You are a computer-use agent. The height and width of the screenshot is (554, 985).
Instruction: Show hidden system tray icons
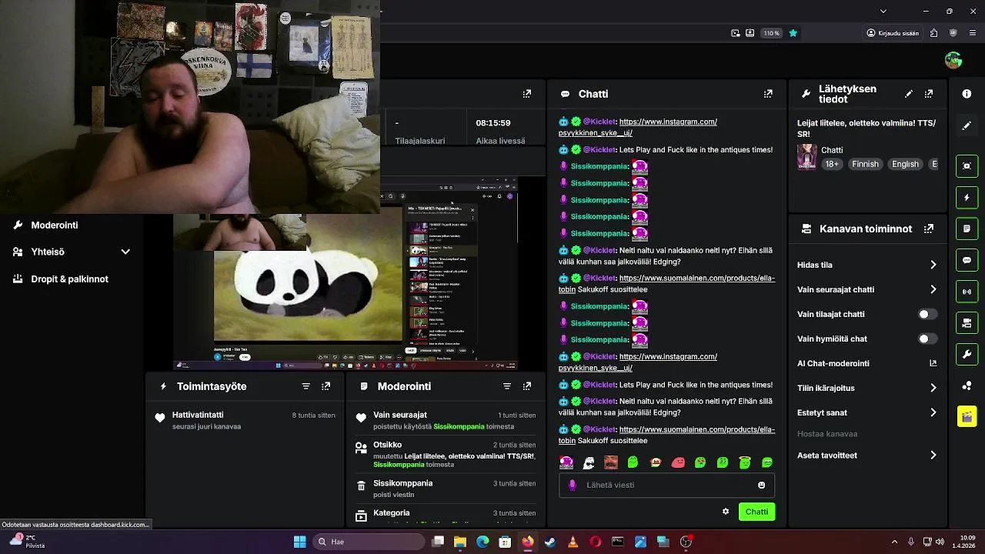894,542
